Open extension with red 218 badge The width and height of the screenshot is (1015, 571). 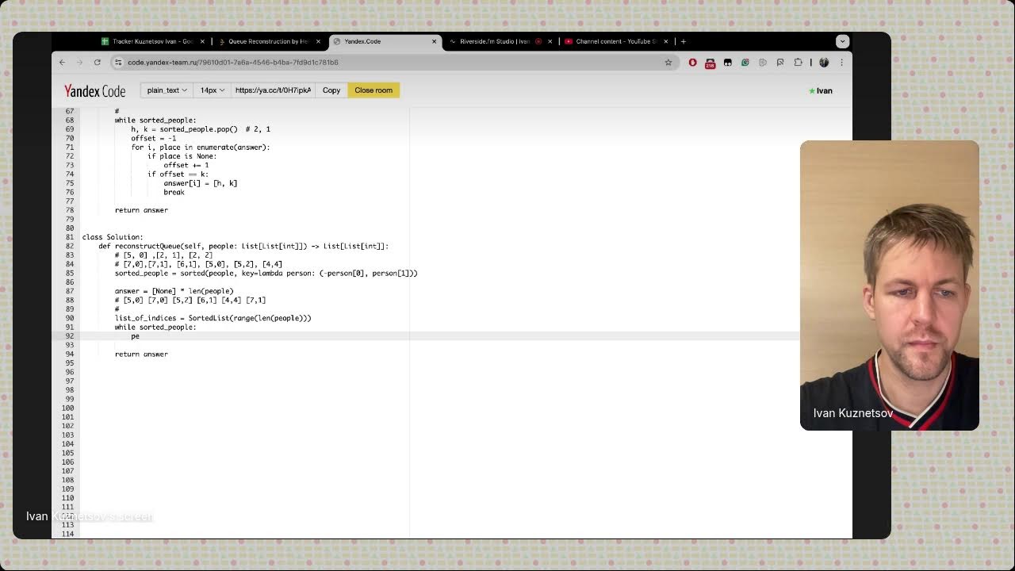(710, 63)
